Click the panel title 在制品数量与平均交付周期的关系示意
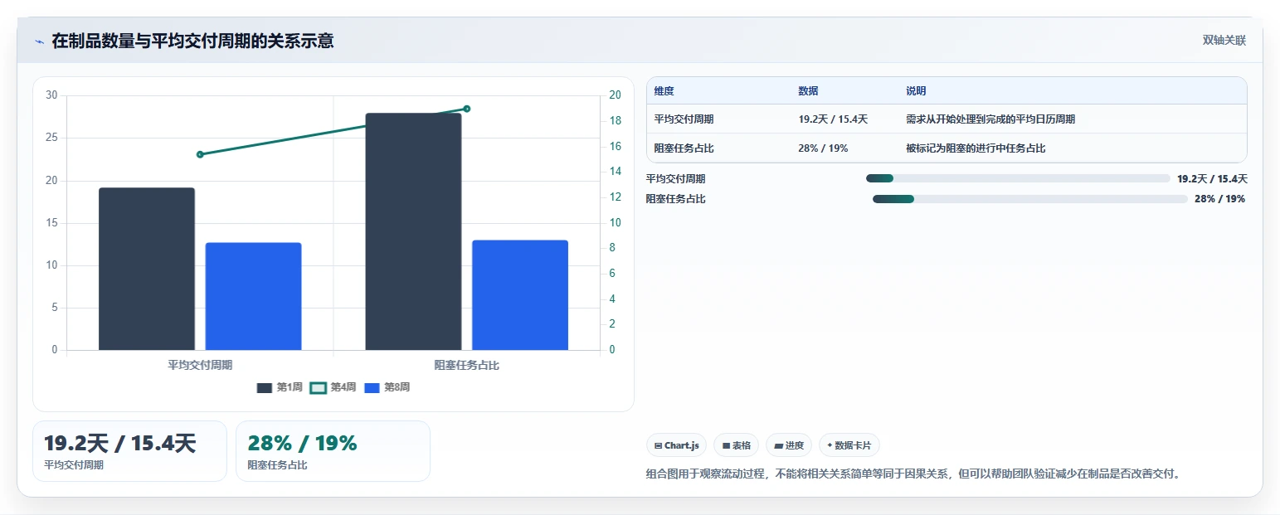This screenshot has width=1280, height=515. tap(193, 41)
